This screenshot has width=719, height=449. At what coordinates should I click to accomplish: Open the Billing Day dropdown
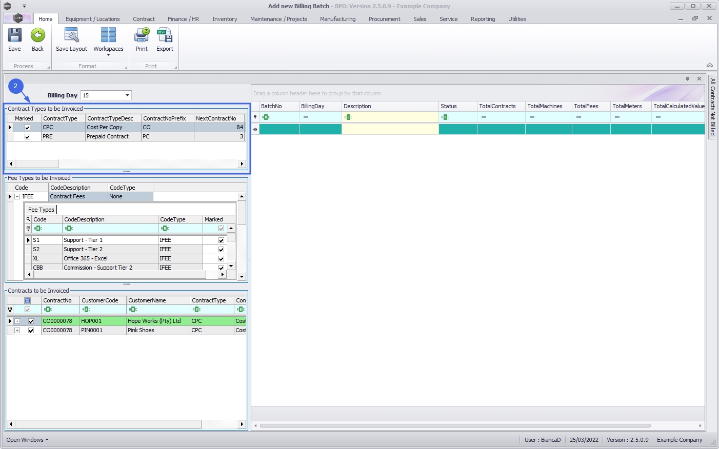click(127, 95)
